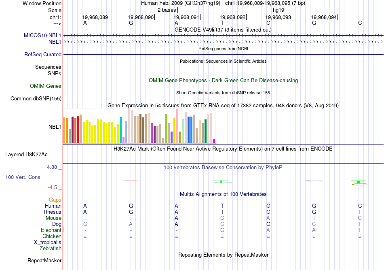The image size is (384, 270).
Task: Open the OMIM Genes track label
Action: [45, 86]
